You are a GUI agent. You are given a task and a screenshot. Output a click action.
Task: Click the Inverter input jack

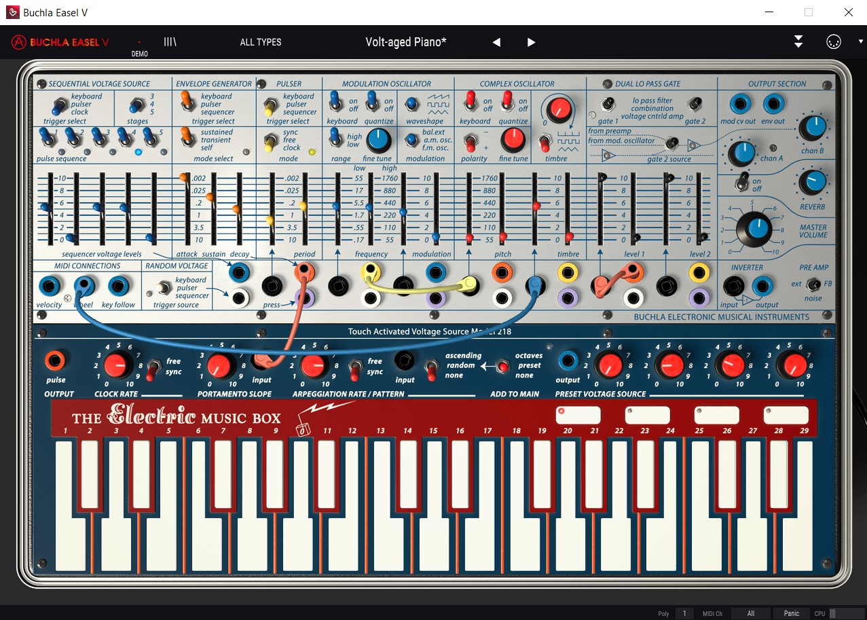tap(733, 286)
